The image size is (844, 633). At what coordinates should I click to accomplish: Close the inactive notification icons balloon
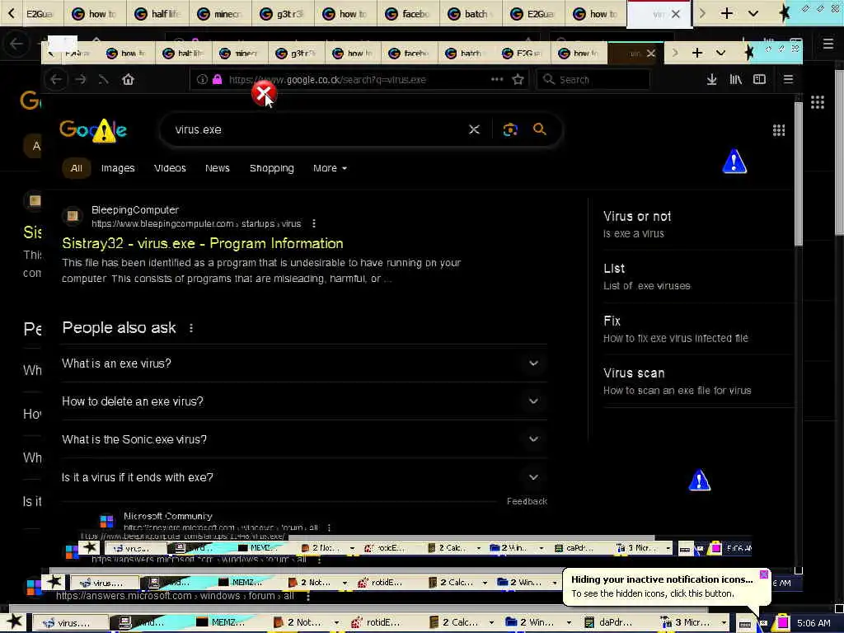(764, 574)
